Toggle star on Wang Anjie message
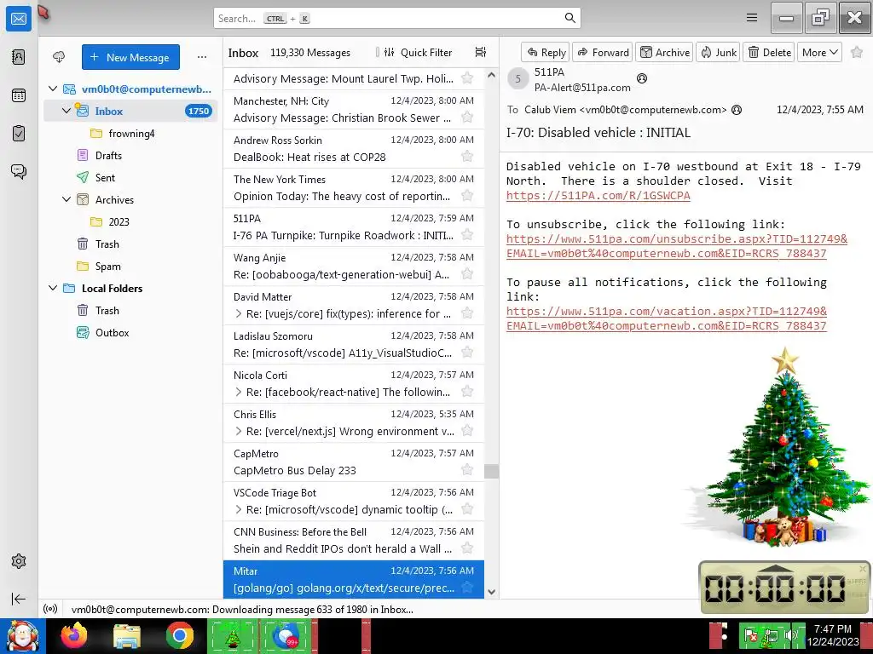873x654 pixels. click(467, 274)
